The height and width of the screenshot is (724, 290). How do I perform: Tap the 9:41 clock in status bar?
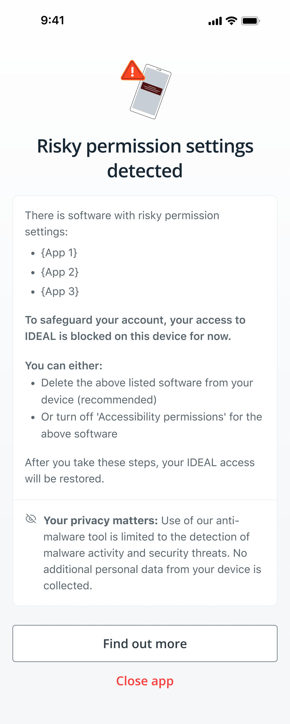53,20
